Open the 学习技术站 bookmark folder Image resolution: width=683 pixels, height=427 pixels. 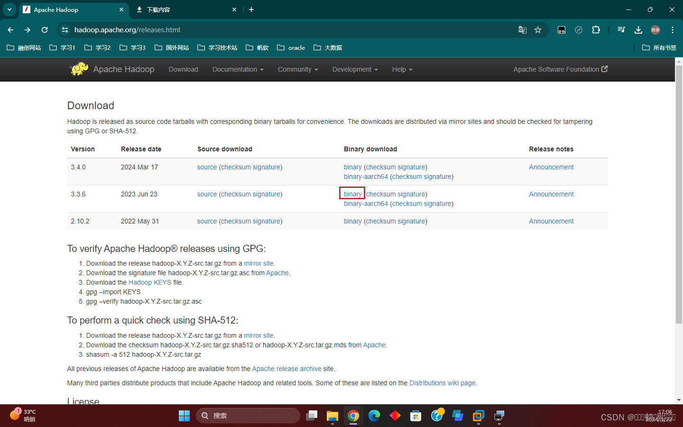click(x=217, y=47)
